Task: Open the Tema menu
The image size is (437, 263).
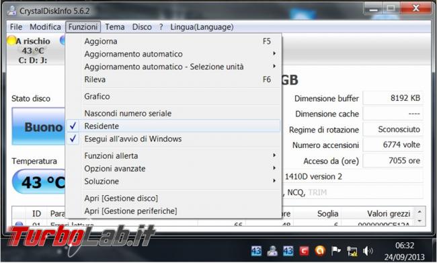Action: [114, 27]
